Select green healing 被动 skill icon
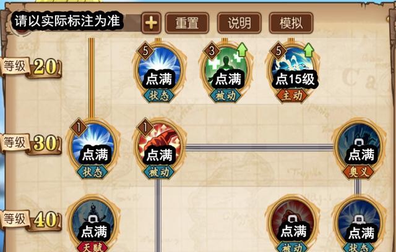 [225, 69]
